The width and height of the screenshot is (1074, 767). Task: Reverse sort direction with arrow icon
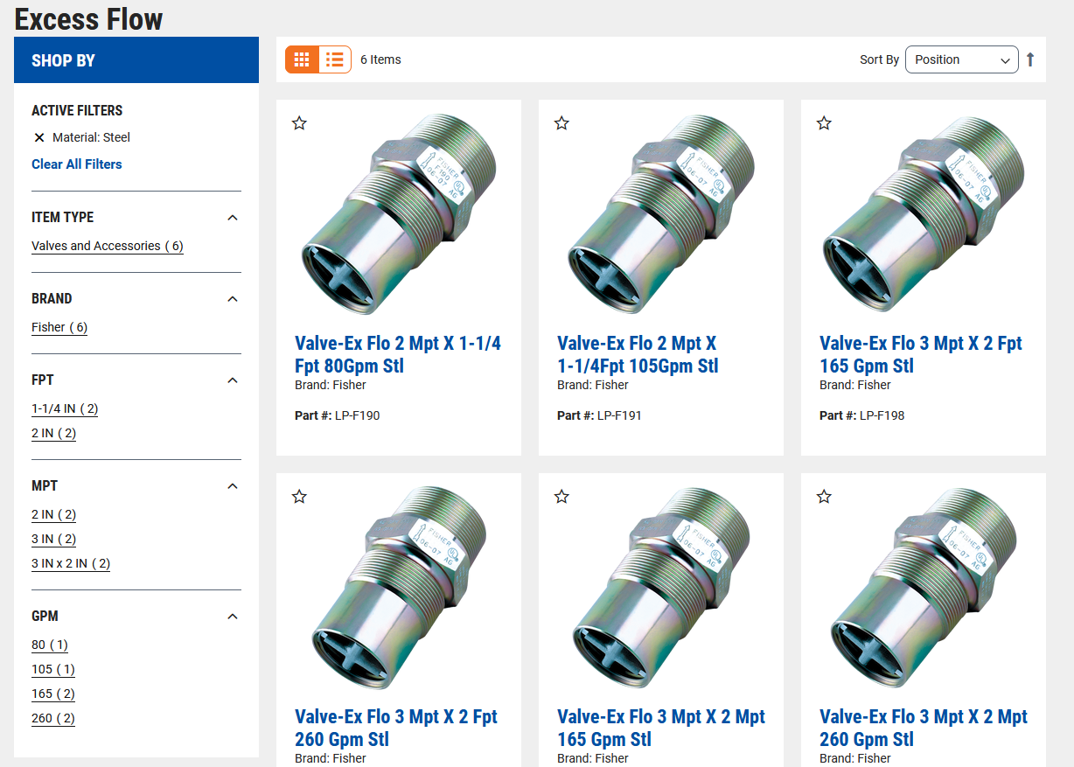pos(1030,59)
